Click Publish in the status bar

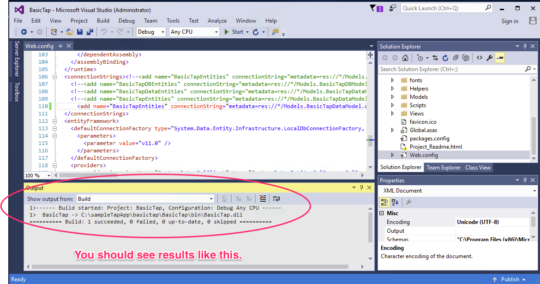click(509, 279)
